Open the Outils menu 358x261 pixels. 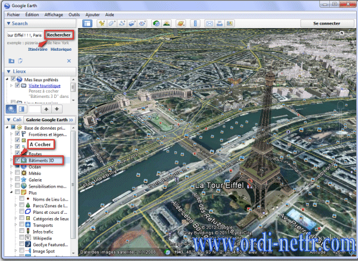tap(74, 14)
